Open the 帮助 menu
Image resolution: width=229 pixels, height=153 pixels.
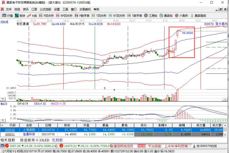coord(96,9)
